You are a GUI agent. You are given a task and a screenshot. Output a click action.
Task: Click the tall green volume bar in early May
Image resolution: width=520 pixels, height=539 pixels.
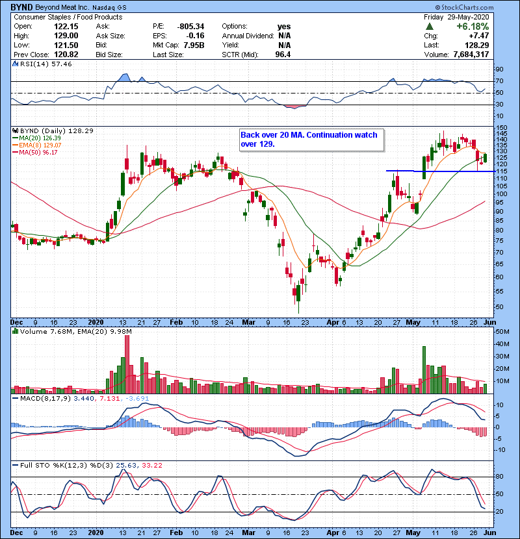pos(424,370)
